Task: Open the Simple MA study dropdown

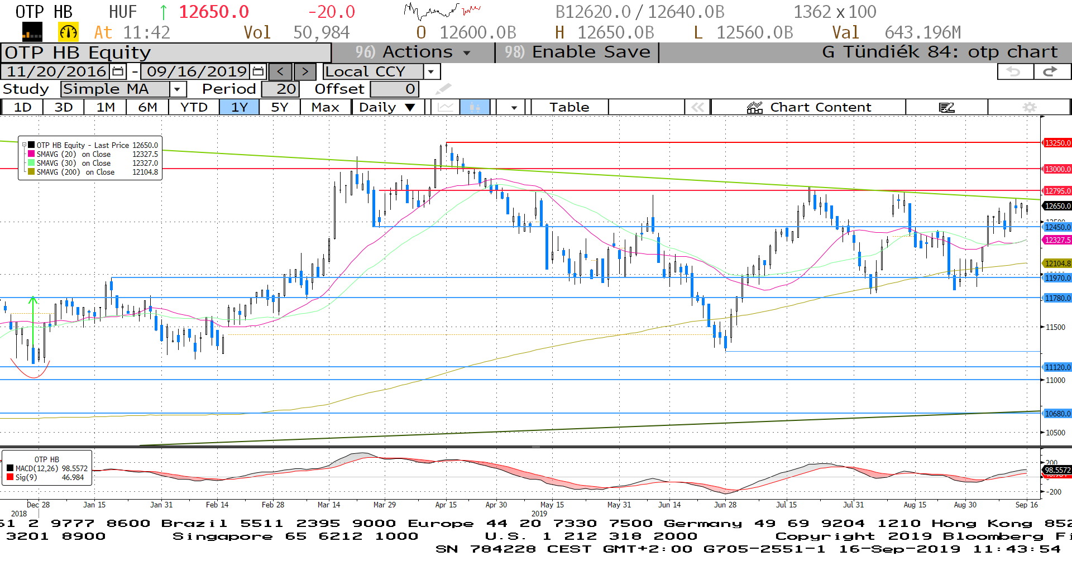Action: click(178, 89)
